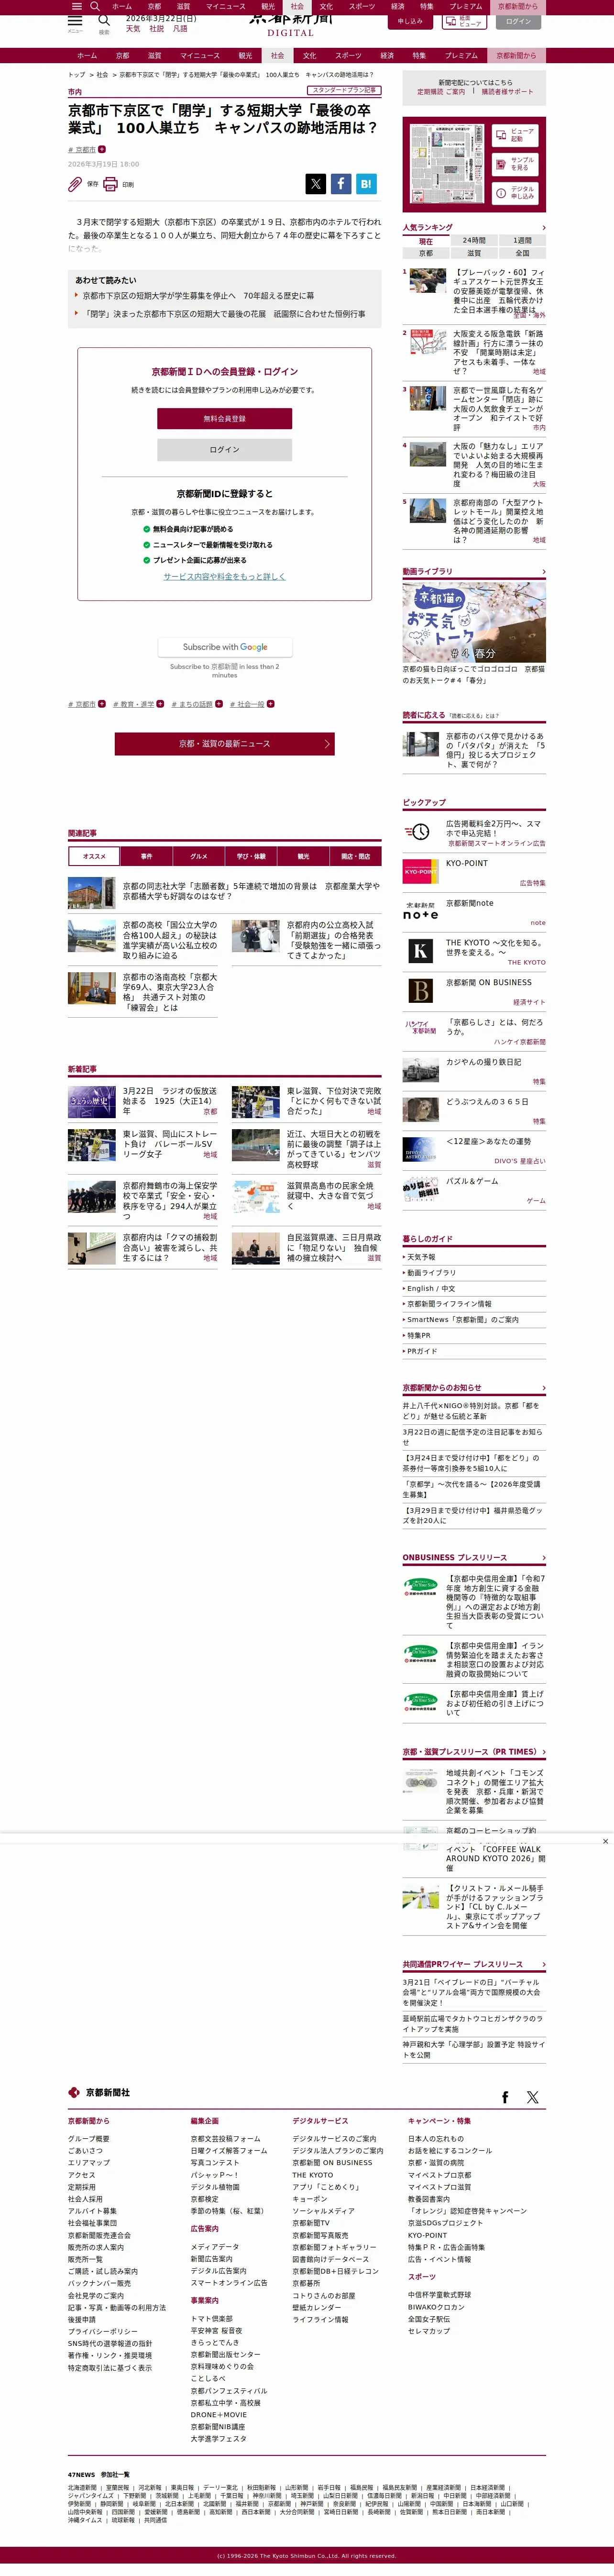This screenshot has height=2576, width=614.
Task: Select ranking region tab 滋賀
Action: click(474, 253)
